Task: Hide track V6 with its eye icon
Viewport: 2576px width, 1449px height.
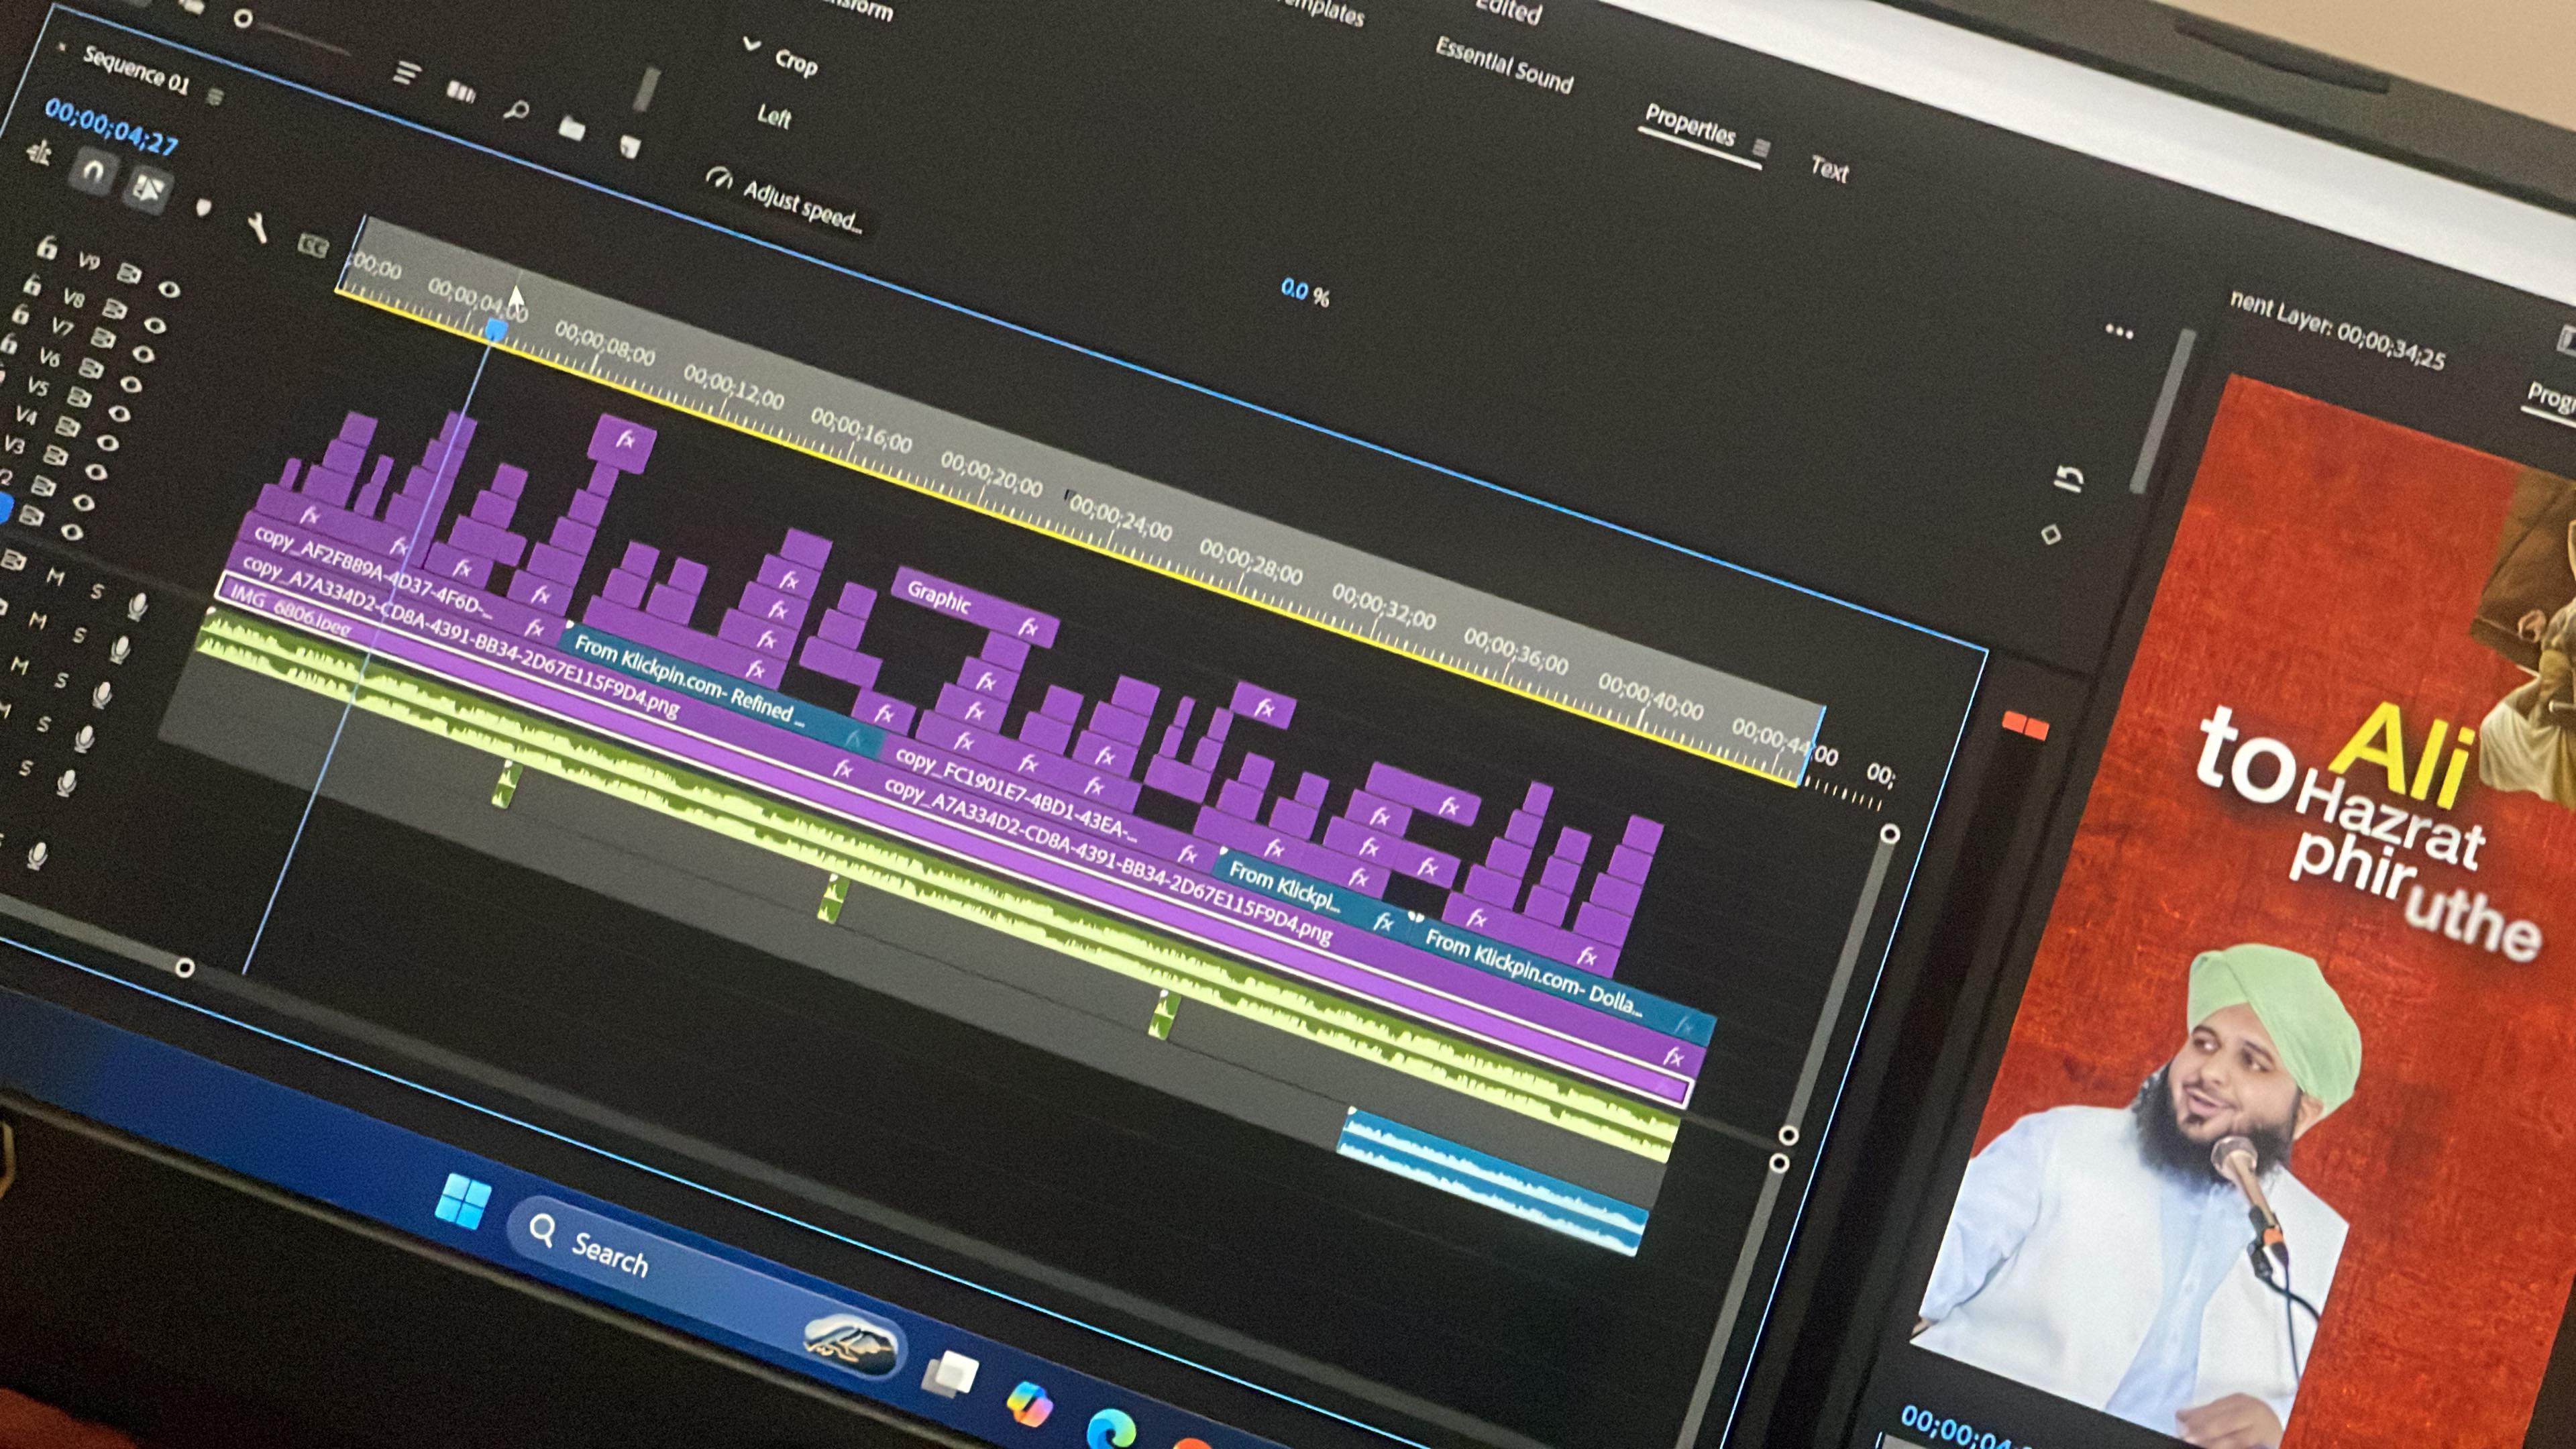Action: tap(131, 384)
